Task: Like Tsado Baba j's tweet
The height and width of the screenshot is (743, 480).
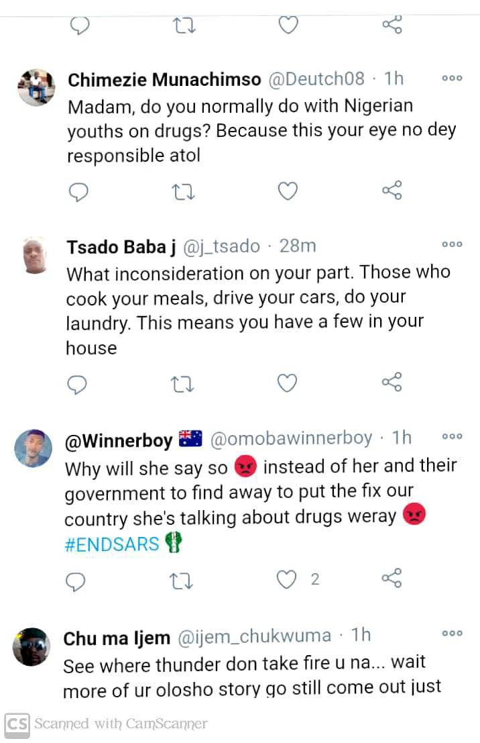Action: click(x=288, y=383)
